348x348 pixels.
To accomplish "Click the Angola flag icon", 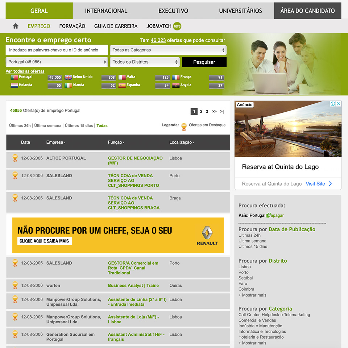I will pos(176,85).
